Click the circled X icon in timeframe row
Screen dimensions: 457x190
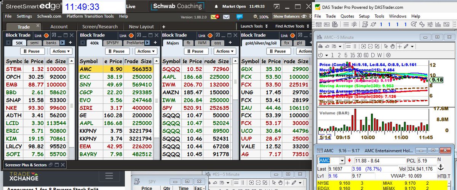(388, 55)
